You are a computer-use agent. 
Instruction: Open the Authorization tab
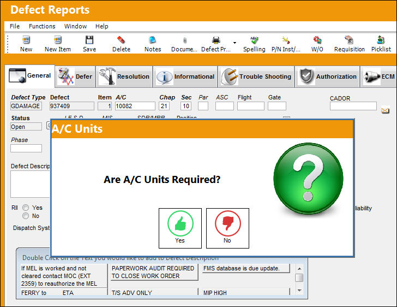pyautogui.click(x=328, y=76)
